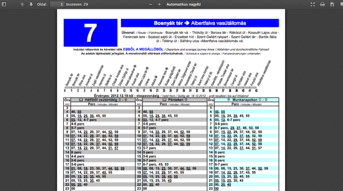
Task: Click the 'EBBŐL A MEGÁLLÓBÓL' blue text
Action: pos(143,50)
